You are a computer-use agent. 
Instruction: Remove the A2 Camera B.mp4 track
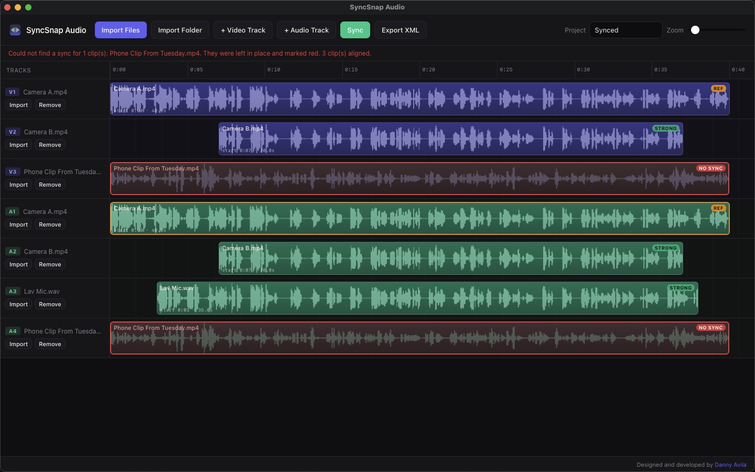50,265
